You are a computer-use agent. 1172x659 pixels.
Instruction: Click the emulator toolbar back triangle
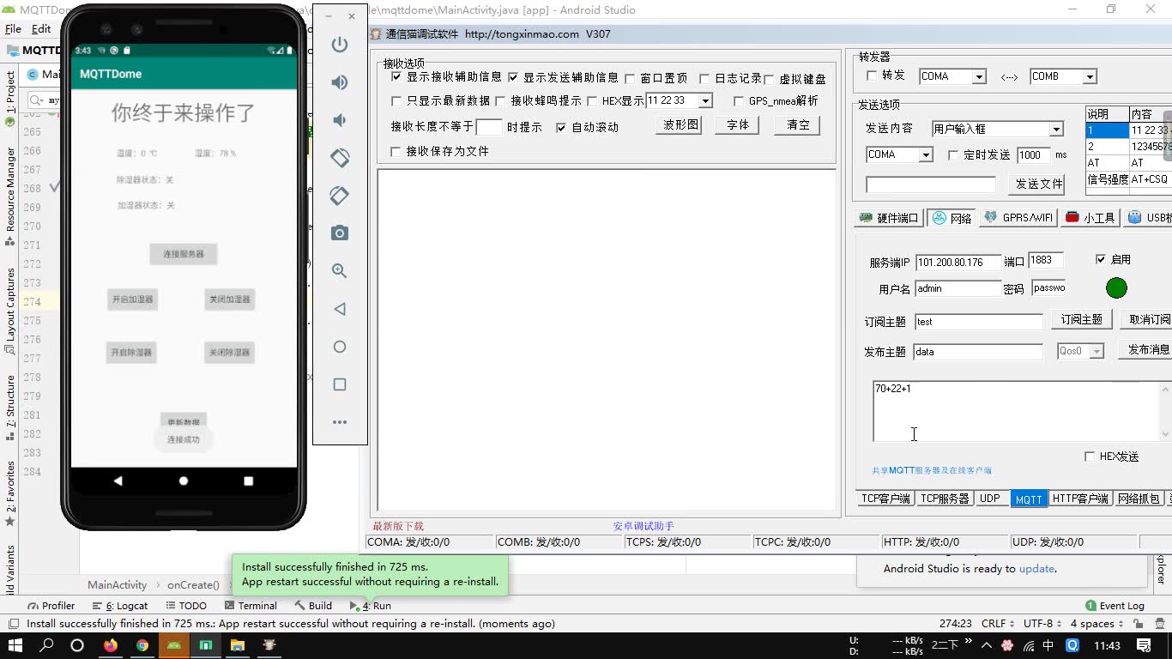(340, 309)
